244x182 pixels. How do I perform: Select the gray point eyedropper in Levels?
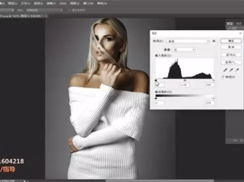coord(231,70)
